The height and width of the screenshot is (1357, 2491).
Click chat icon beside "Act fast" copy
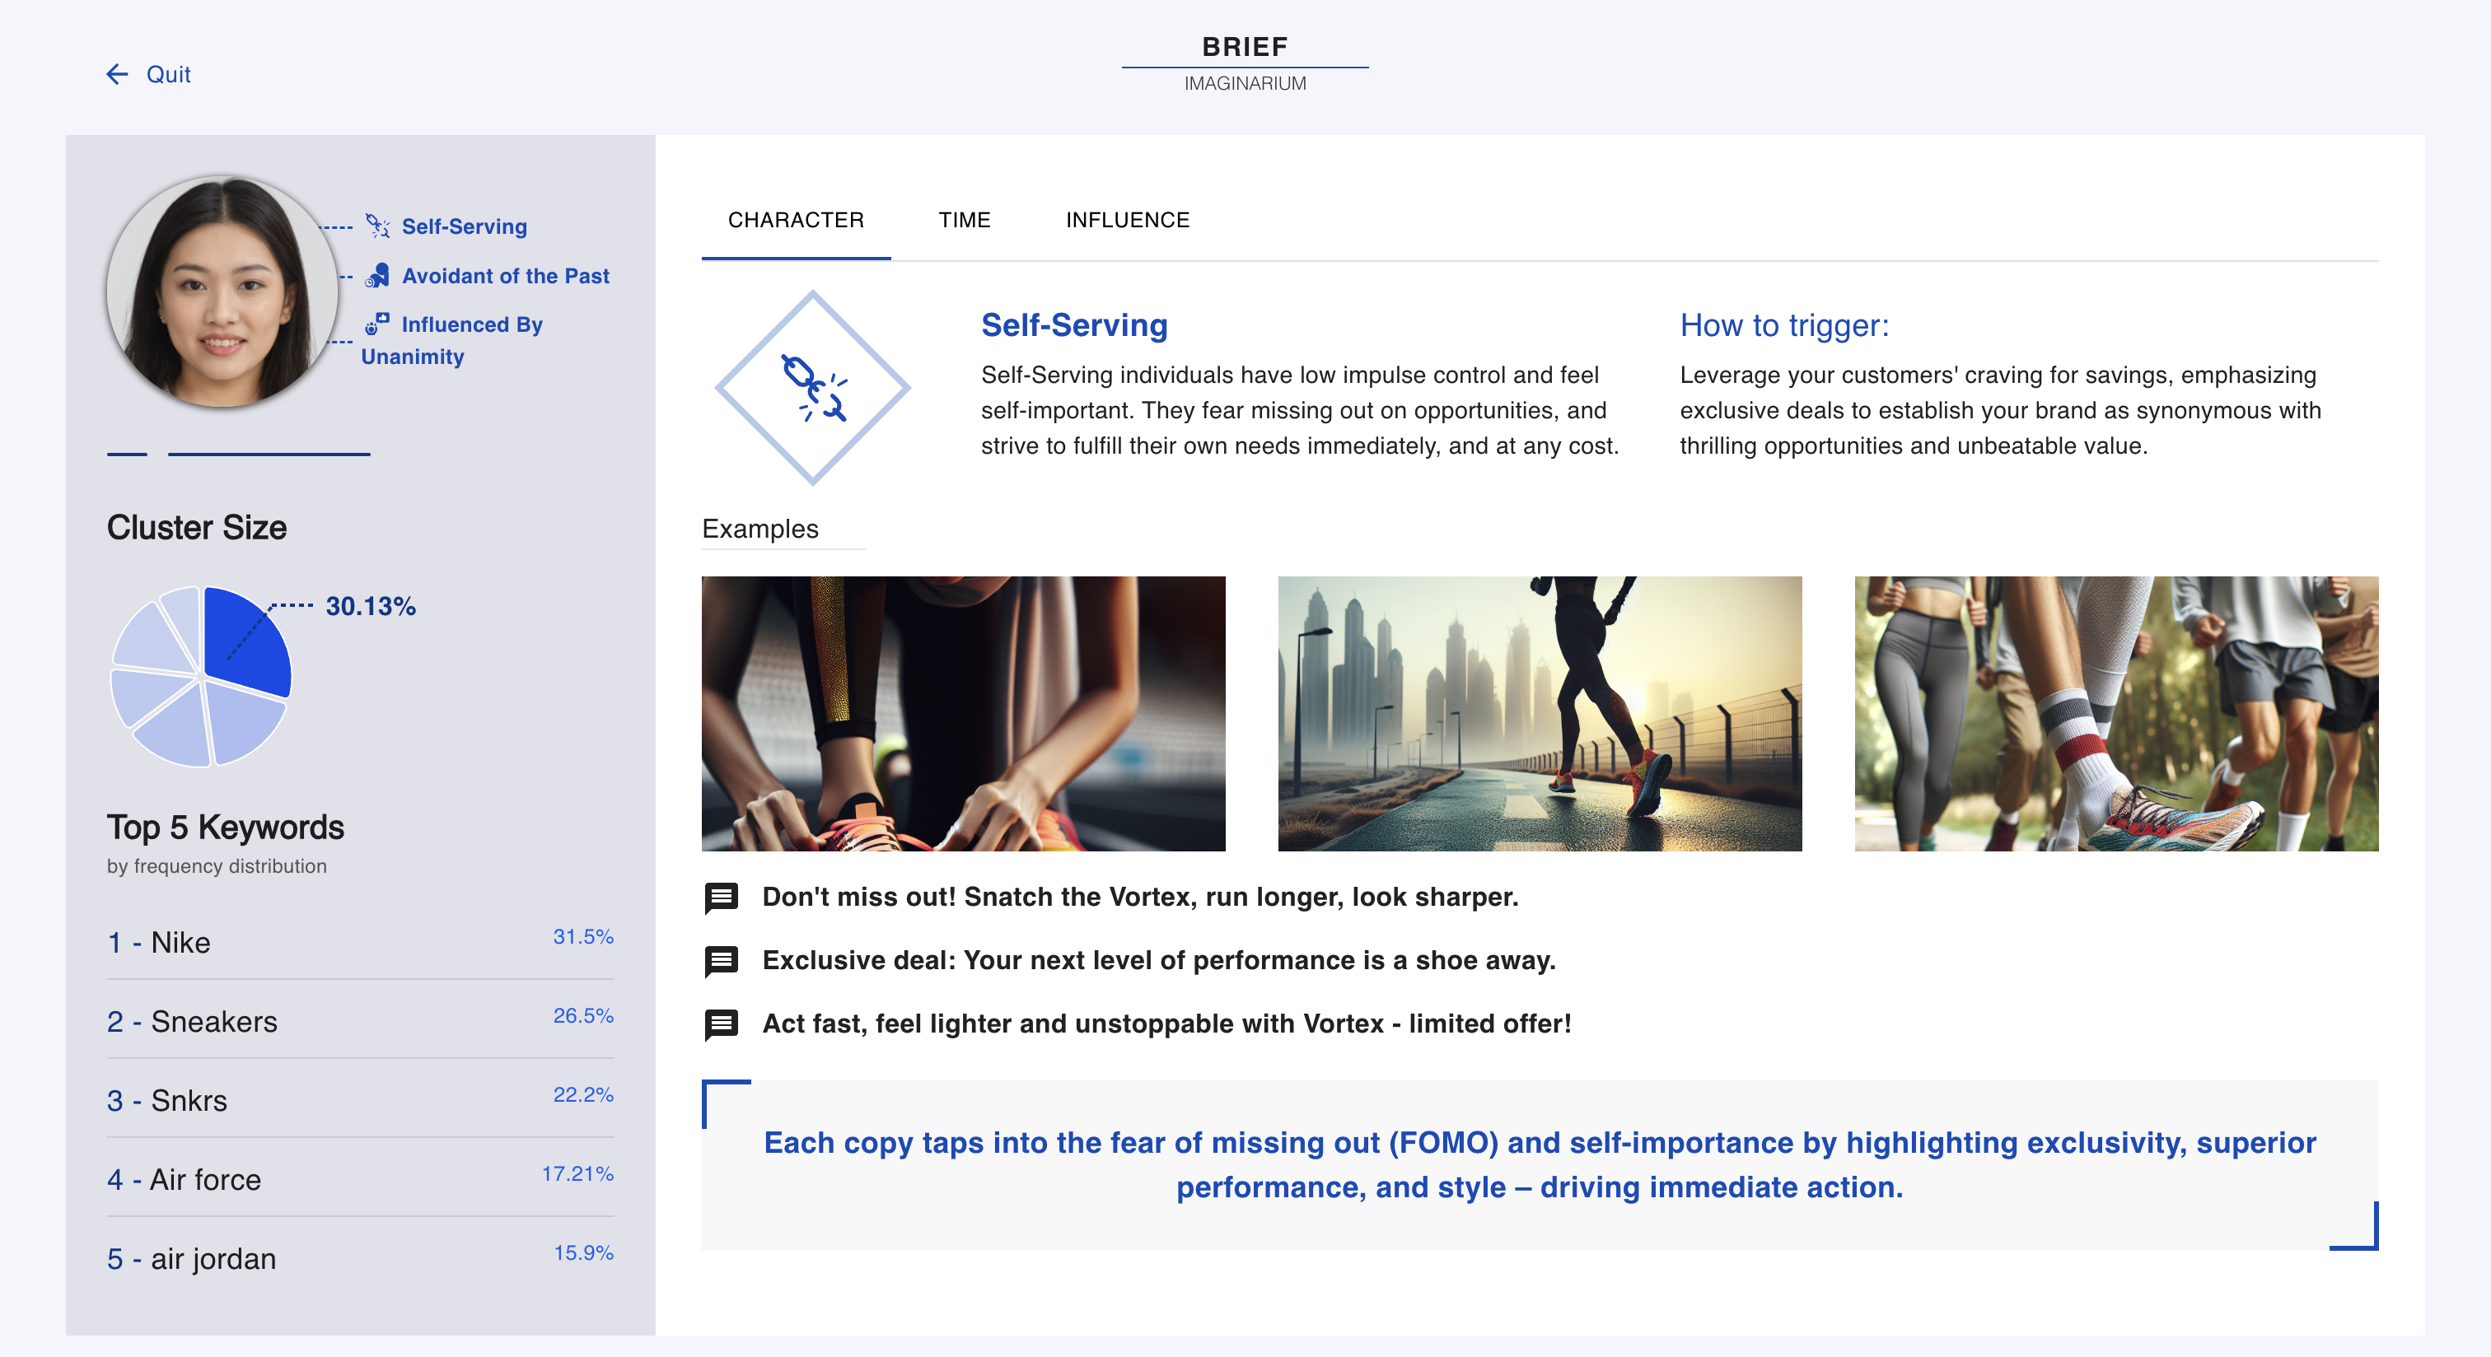tap(722, 1024)
